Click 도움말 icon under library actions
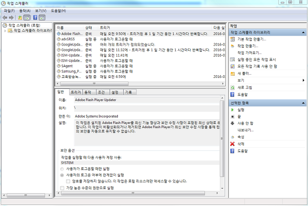 (233, 95)
